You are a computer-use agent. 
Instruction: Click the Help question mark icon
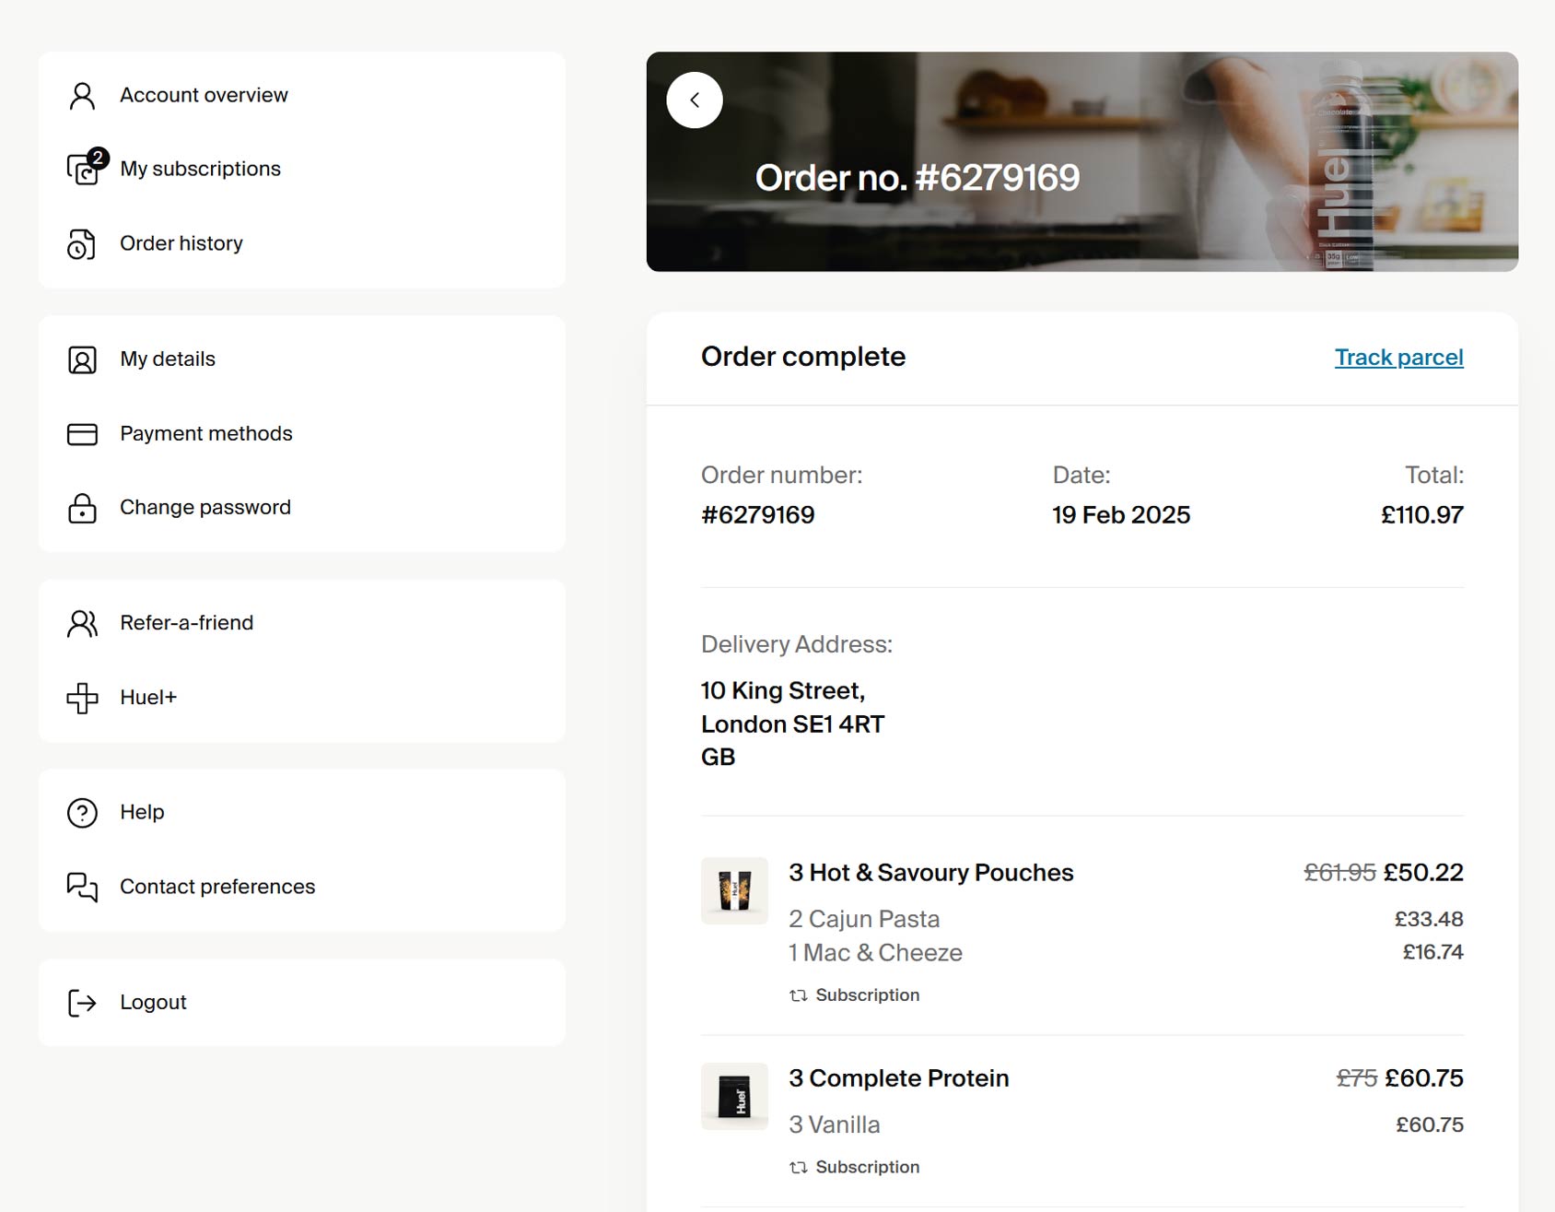[82, 812]
